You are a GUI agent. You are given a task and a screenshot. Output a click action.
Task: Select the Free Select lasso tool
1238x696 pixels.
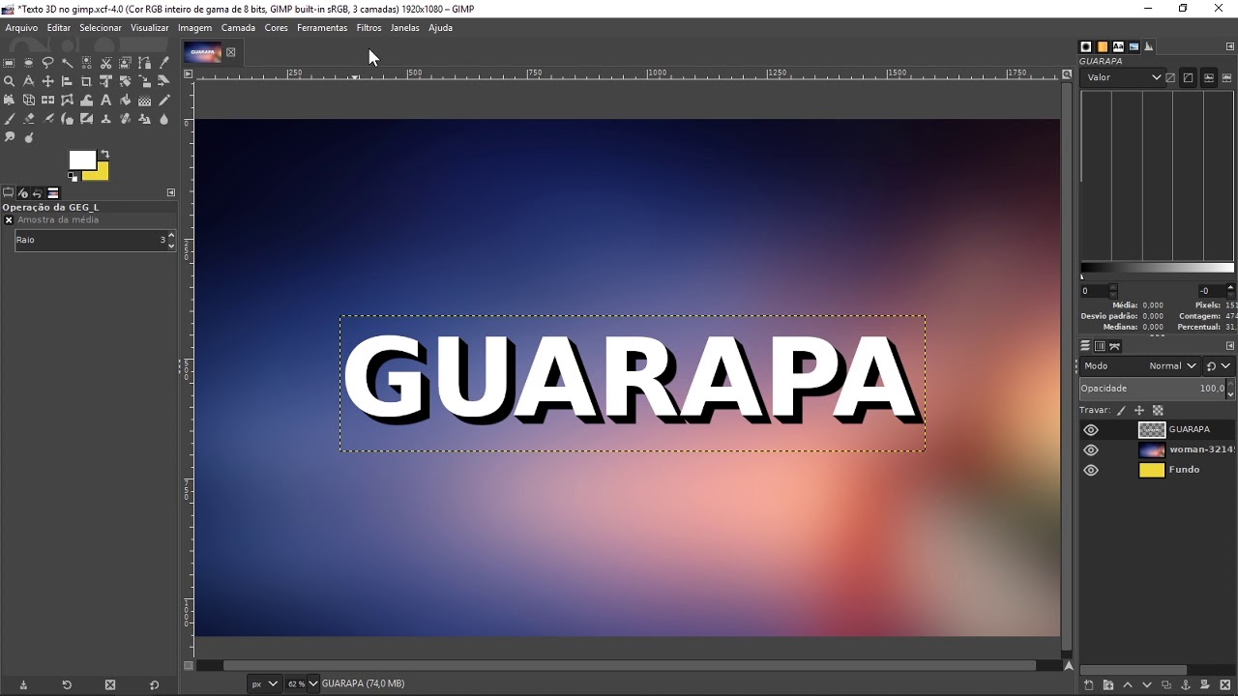coord(47,63)
